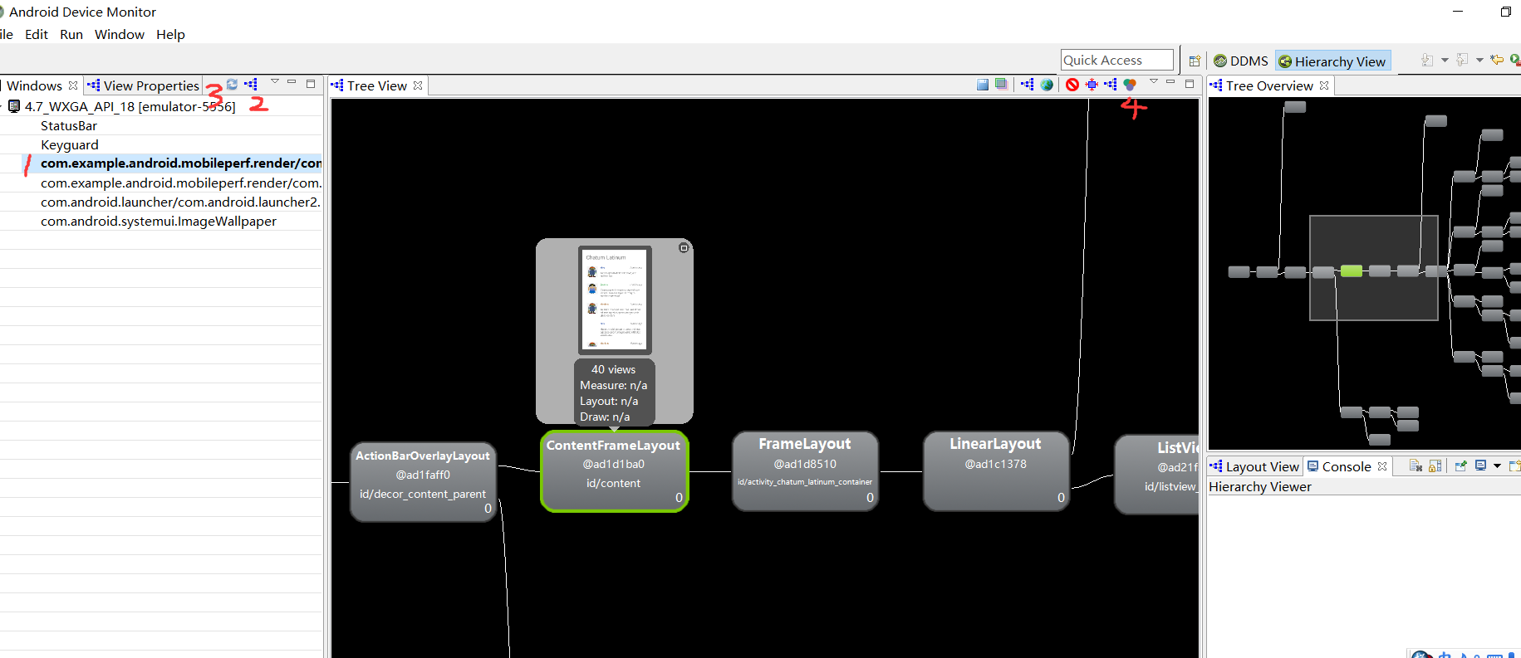Switch to the View Properties tab
Screen dimensions: 1521x658
(144, 85)
